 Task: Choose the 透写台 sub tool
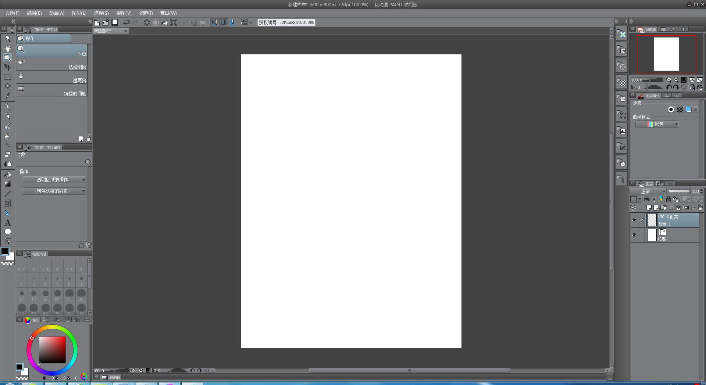pyautogui.click(x=51, y=77)
